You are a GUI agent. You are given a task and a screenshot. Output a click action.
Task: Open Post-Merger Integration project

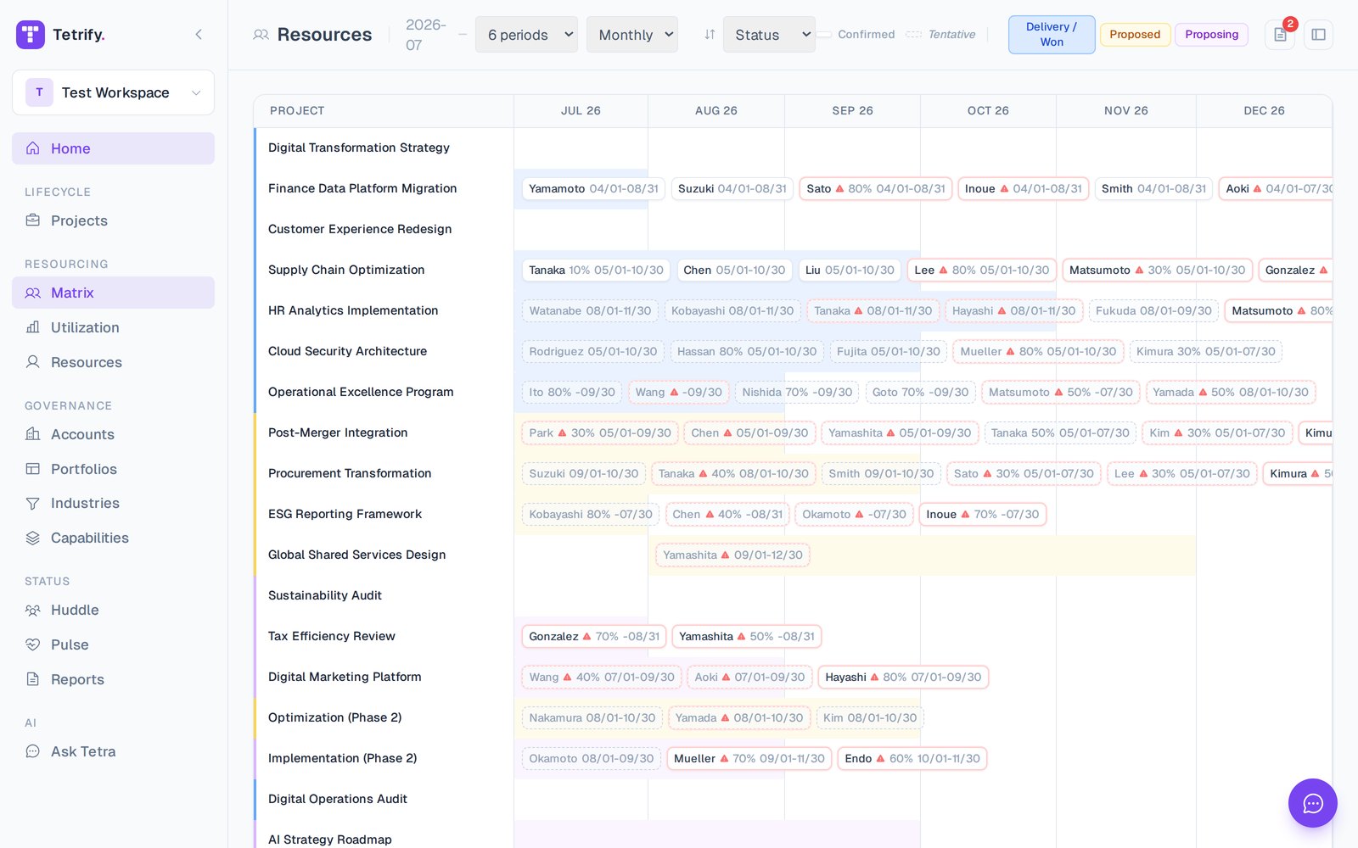(338, 432)
